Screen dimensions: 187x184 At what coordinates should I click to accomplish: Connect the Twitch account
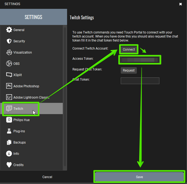[x=129, y=49]
